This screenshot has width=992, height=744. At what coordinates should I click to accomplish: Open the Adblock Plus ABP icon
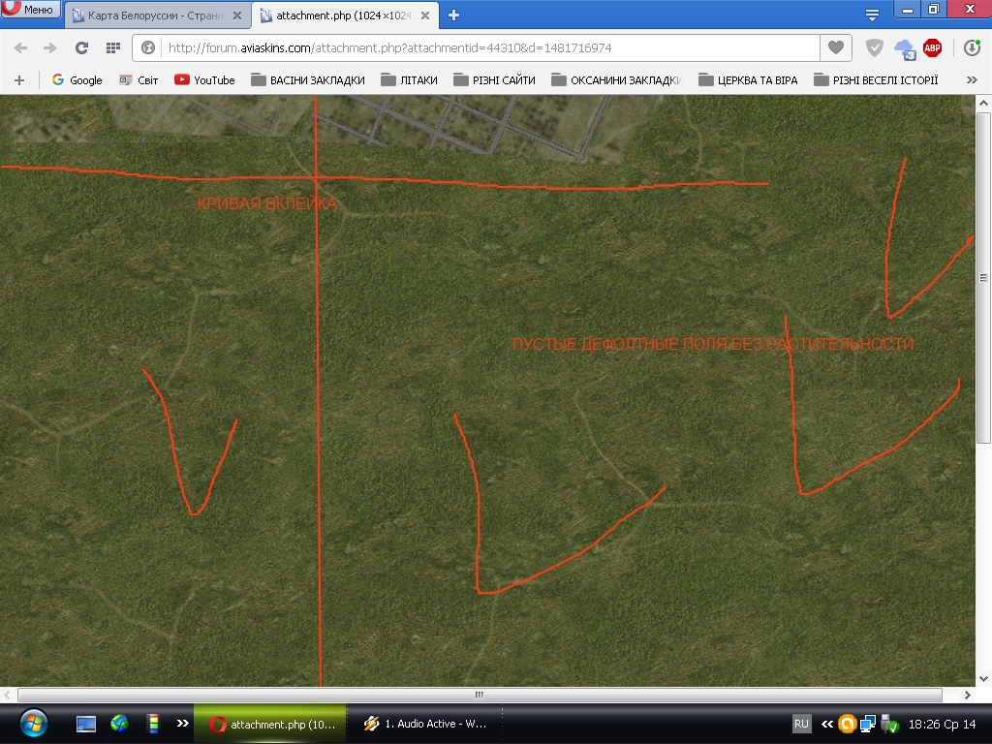pos(933,48)
